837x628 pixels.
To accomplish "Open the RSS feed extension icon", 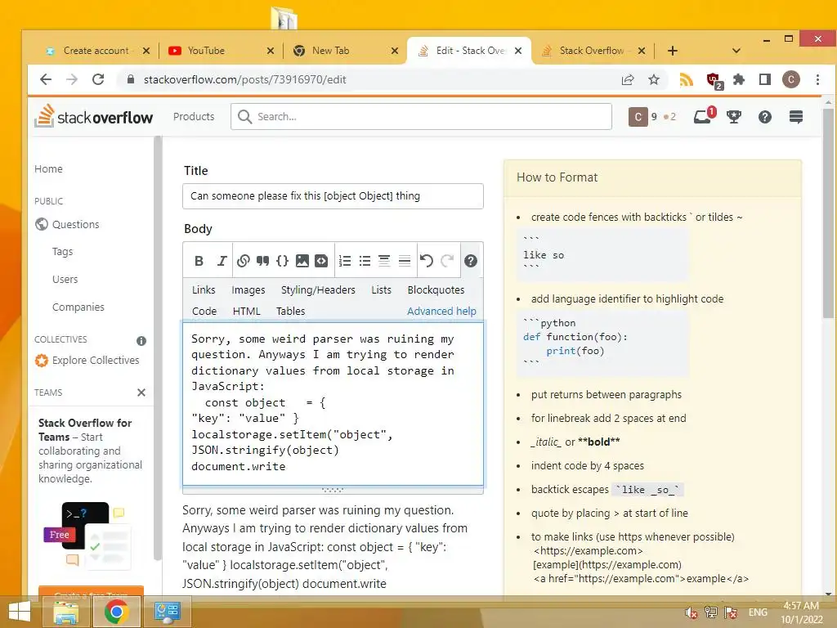I will [686, 79].
